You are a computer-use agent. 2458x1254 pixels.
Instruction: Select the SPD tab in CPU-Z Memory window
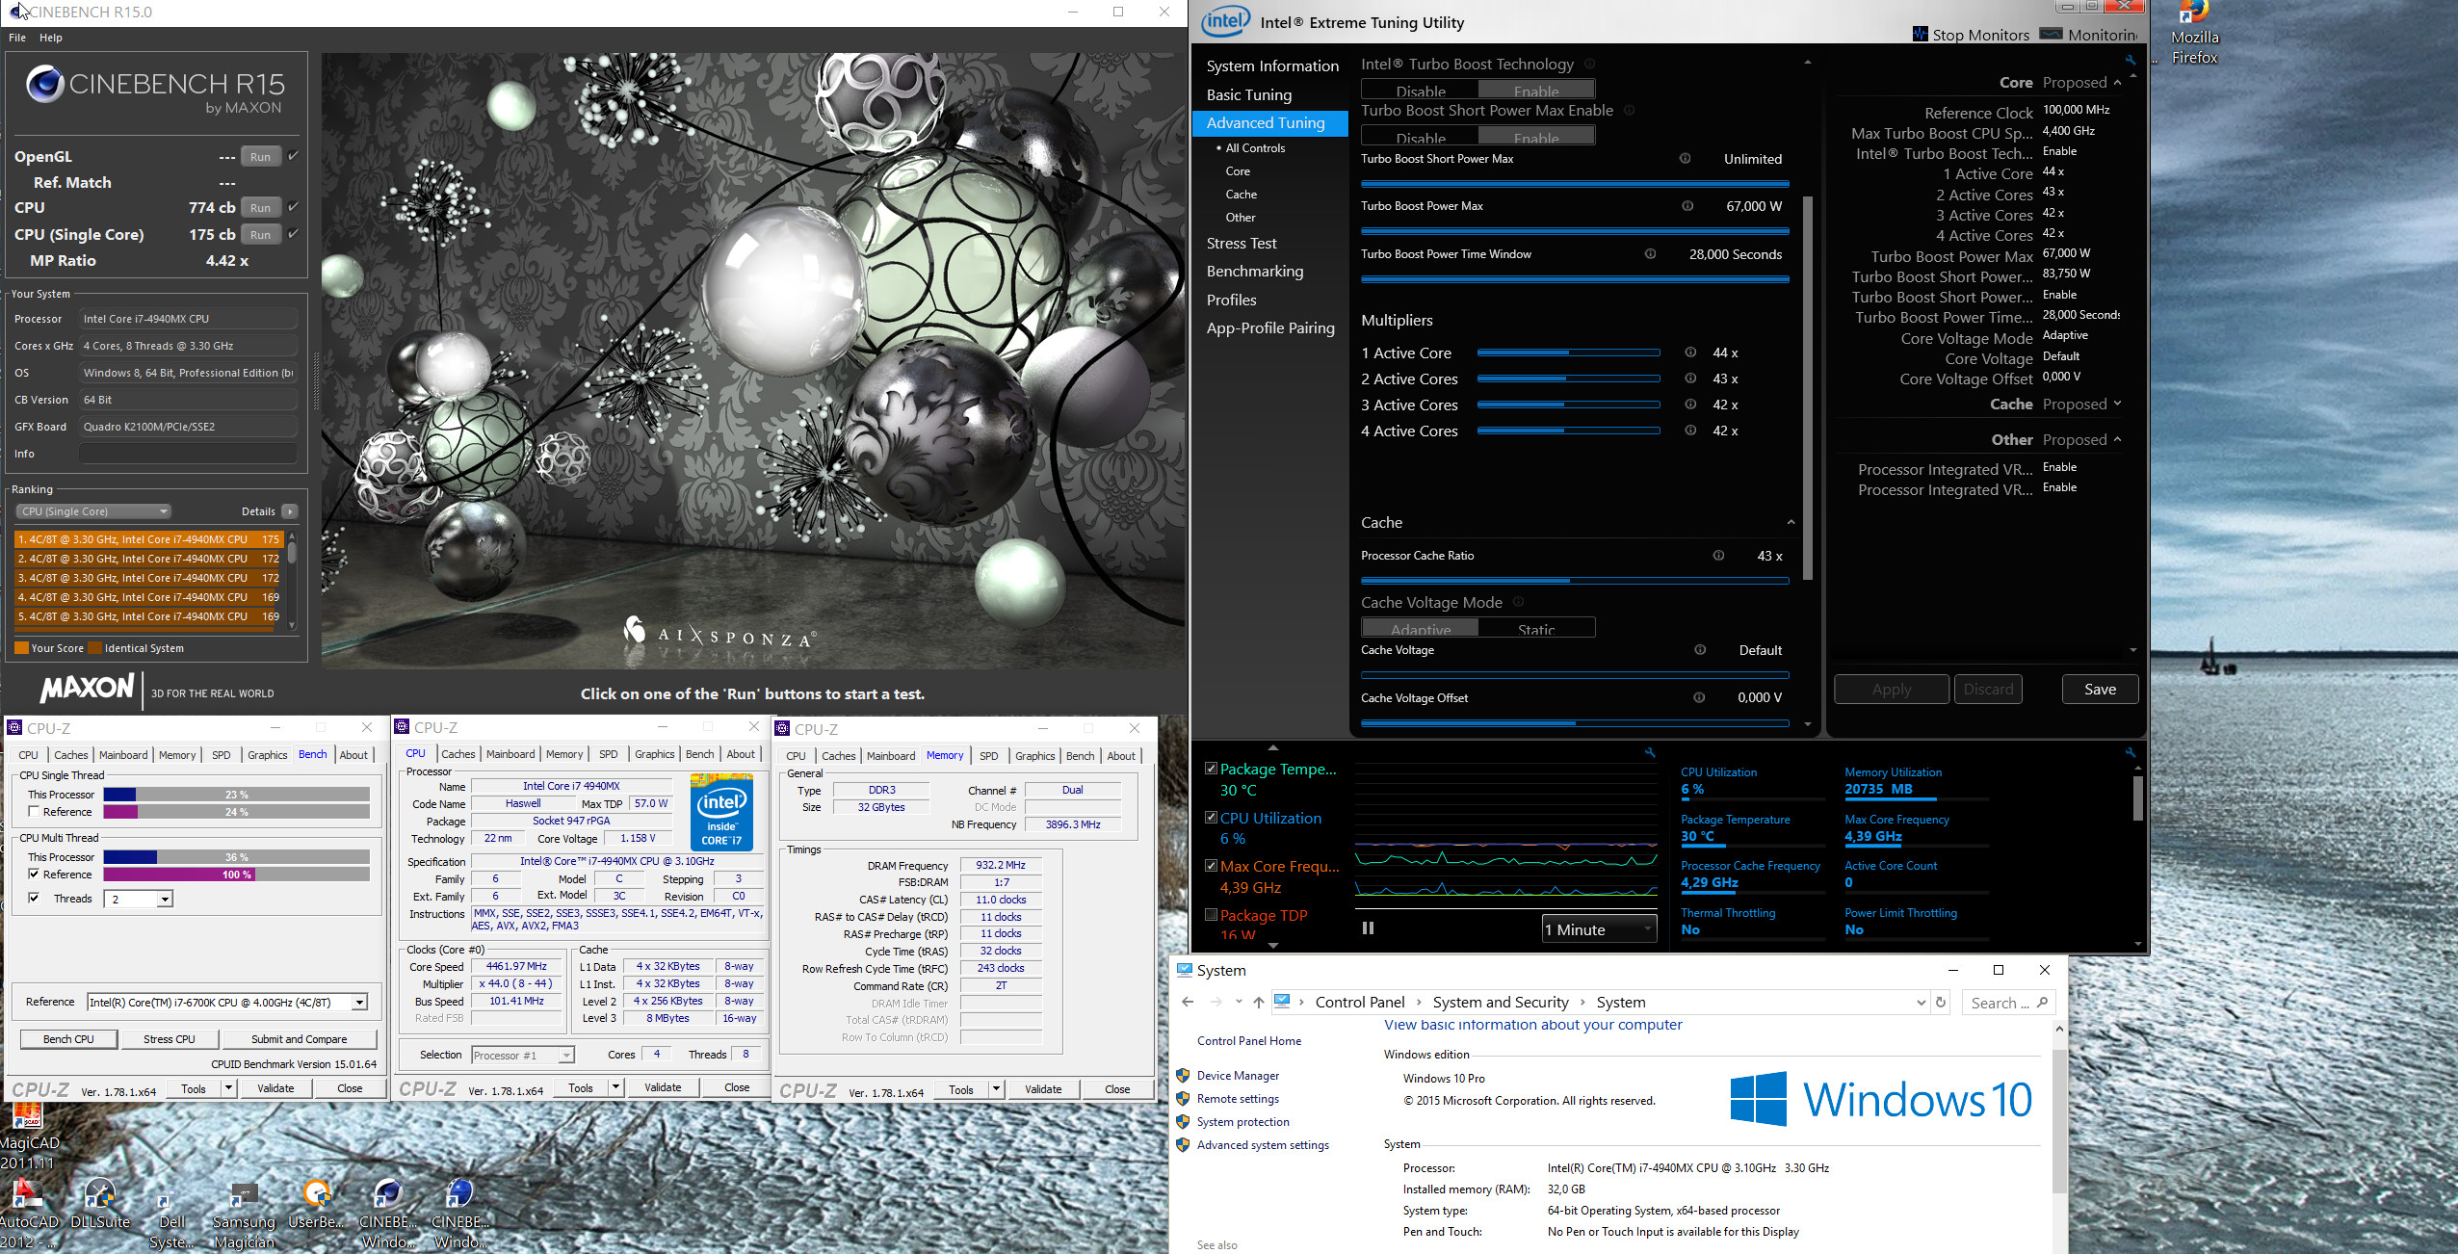(988, 756)
